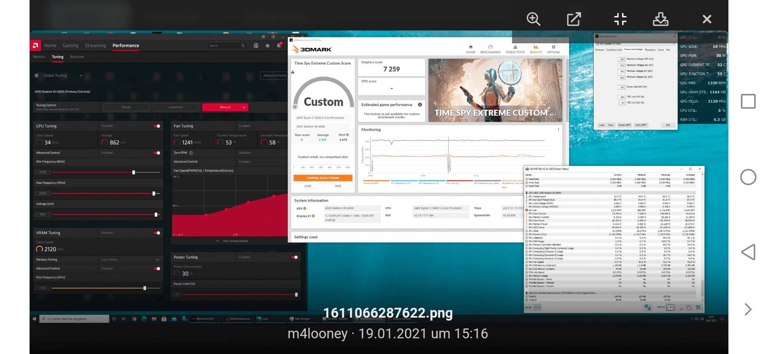Select the Preset tuning control button

pyautogui.click(x=126, y=107)
